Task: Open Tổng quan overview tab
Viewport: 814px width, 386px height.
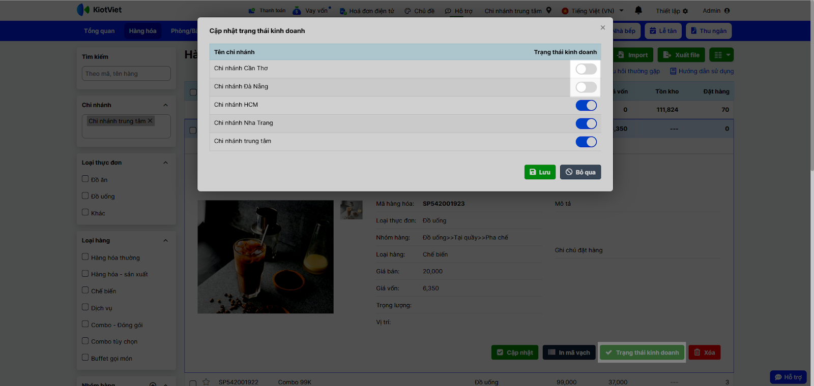Action: (x=99, y=31)
